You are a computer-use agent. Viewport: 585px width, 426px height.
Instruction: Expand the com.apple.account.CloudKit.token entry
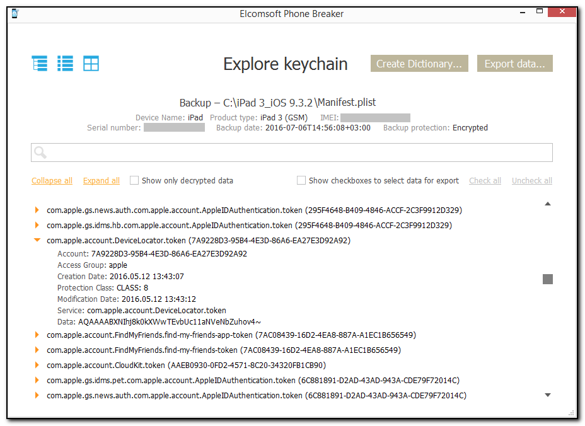point(37,365)
